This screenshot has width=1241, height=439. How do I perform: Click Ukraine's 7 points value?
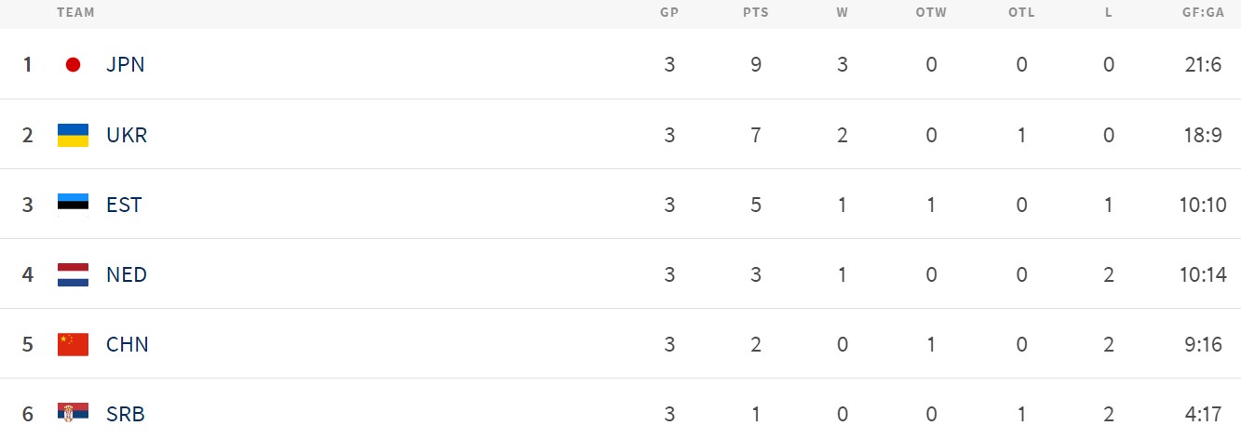[x=755, y=135]
